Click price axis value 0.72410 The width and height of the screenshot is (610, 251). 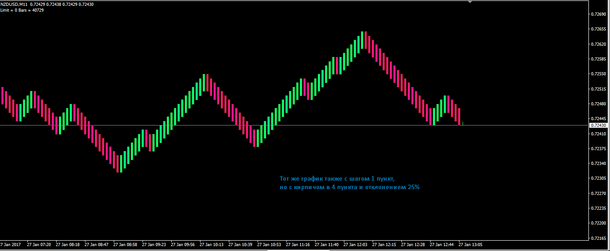[598, 134]
